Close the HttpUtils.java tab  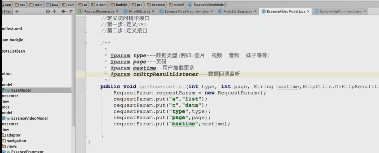pyautogui.click(x=153, y=12)
